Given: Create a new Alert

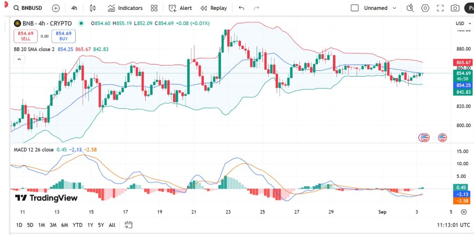Looking at the screenshot, I should [x=180, y=8].
